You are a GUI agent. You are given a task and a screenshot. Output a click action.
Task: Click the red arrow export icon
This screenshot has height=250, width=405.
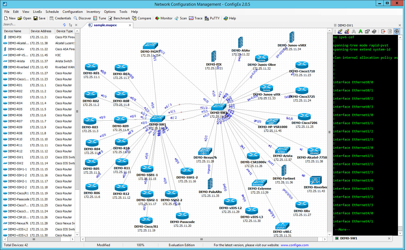383,31
